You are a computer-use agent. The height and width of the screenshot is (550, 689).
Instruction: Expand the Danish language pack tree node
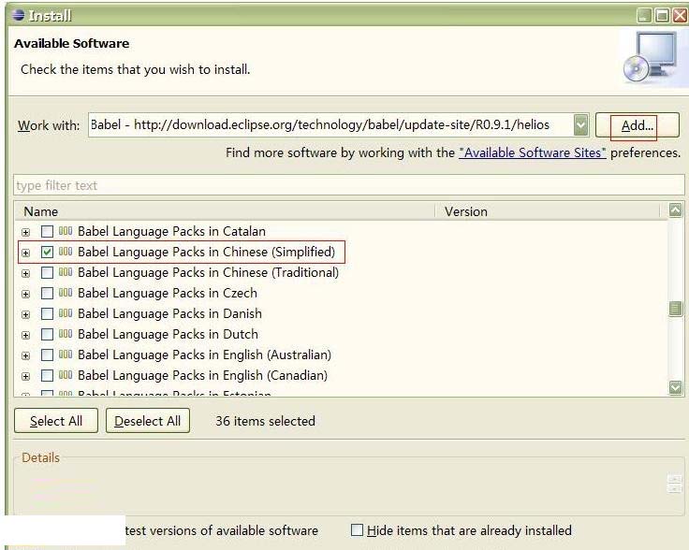click(x=26, y=314)
